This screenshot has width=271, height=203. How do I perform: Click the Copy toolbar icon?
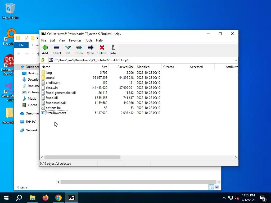click(x=79, y=48)
